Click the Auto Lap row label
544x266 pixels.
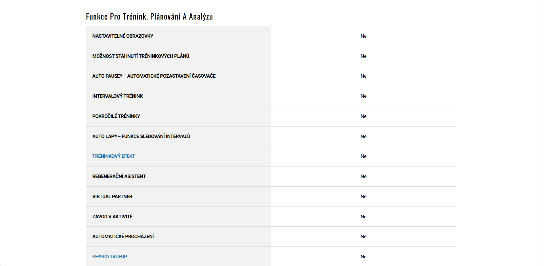(x=141, y=136)
